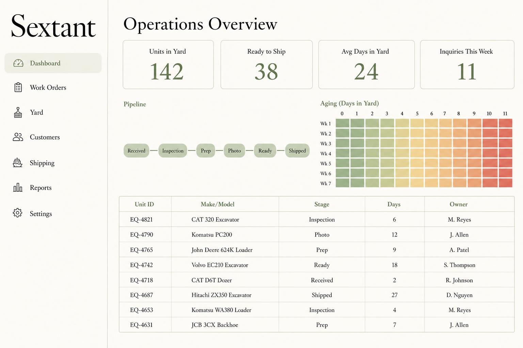Click John Deere 624K Loader cell

tap(222, 250)
